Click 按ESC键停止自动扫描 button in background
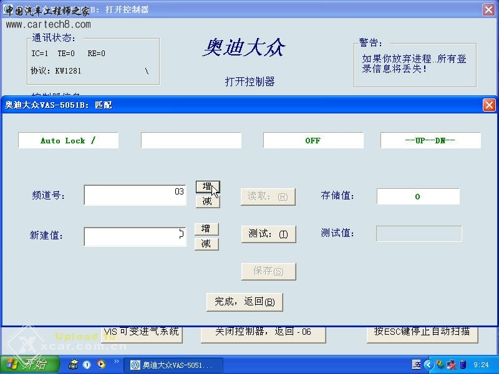Screen dimensions: 499x374 click(422, 334)
